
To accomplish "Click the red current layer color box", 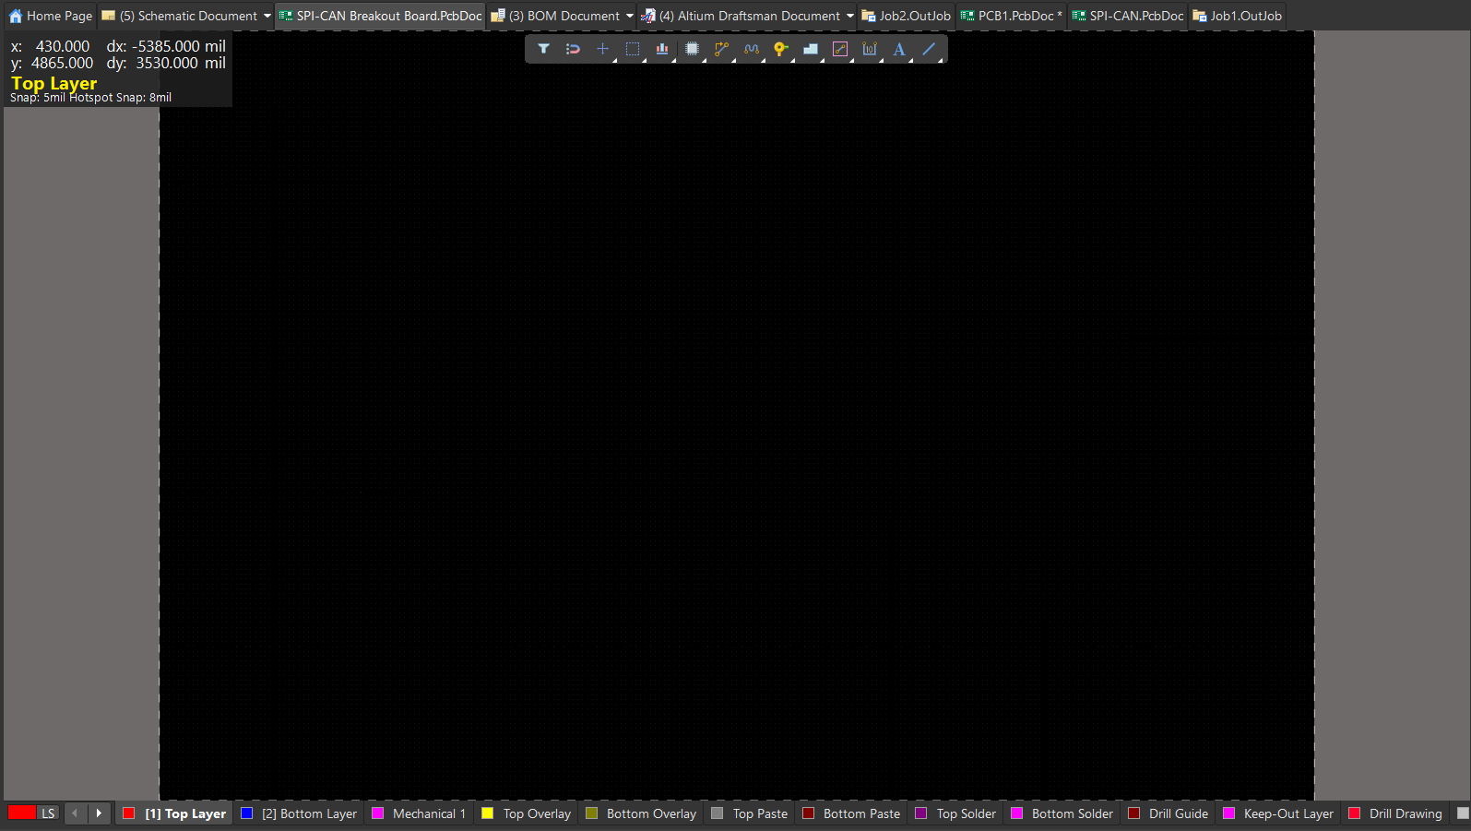I will pos(22,813).
